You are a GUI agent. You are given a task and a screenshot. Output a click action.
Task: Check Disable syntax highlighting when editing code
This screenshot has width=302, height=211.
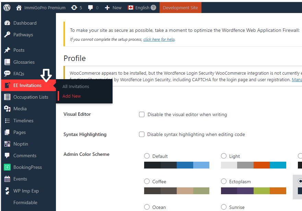point(142,134)
